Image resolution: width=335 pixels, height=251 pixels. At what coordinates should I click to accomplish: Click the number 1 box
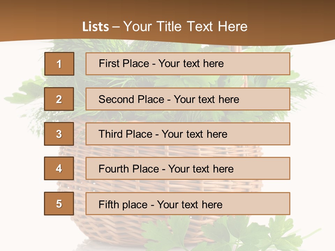point(59,64)
